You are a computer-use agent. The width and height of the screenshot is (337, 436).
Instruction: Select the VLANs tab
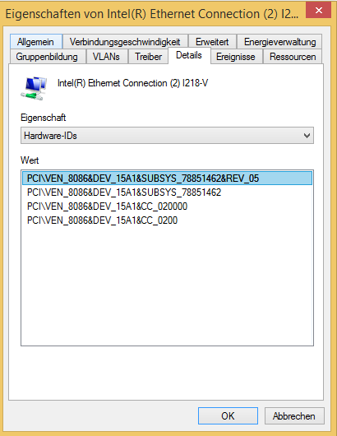[107, 57]
